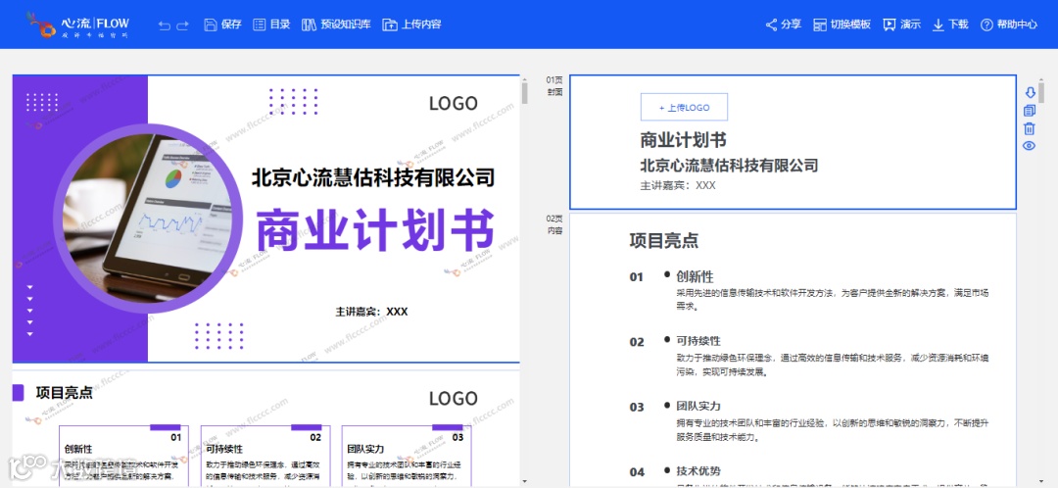Screen dimensions: 1058x488
Task: Select the 技术优势 bullet in outline
Action: pyautogui.click(x=698, y=471)
